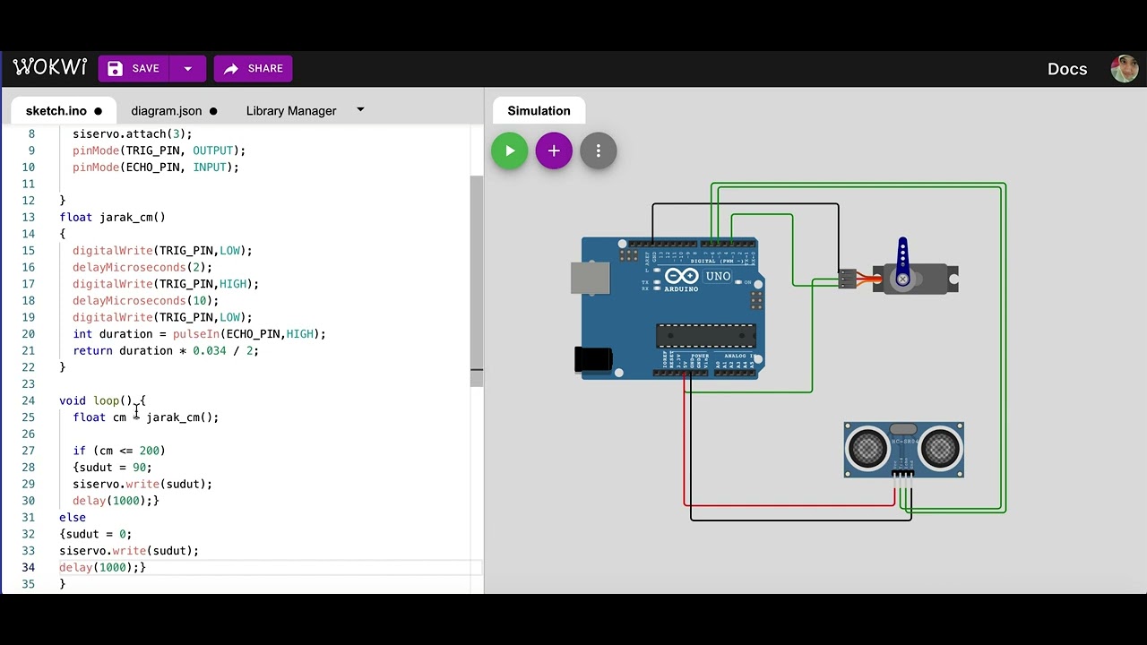Click line number 24 in the gutter
This screenshot has height=645, width=1147.
click(29, 400)
